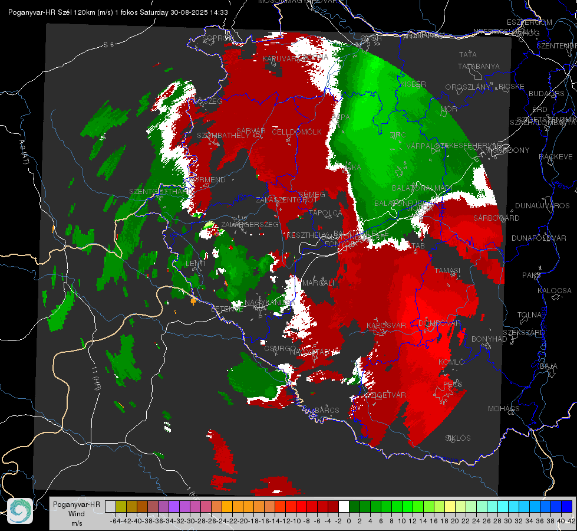Click the 'TAPOLCA' city label
This screenshot has width=577, height=531.
click(326, 212)
